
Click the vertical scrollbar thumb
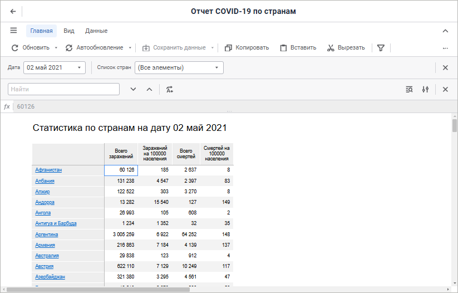[x=454, y=125]
